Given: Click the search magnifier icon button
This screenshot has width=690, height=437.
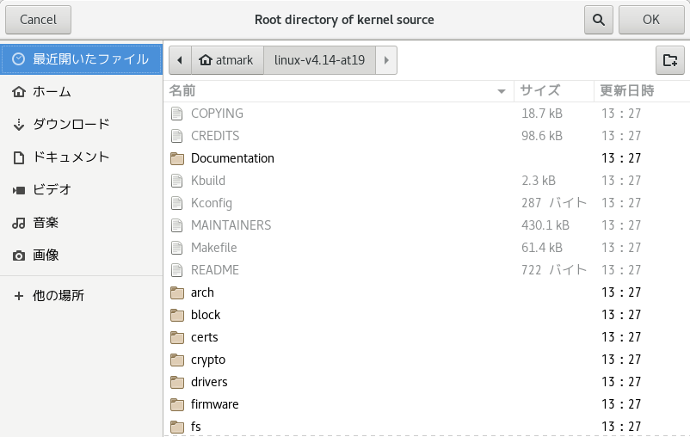Looking at the screenshot, I should (599, 20).
